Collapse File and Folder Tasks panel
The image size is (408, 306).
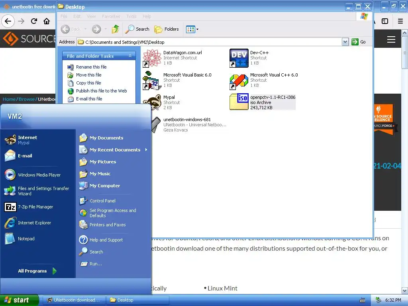(x=130, y=56)
